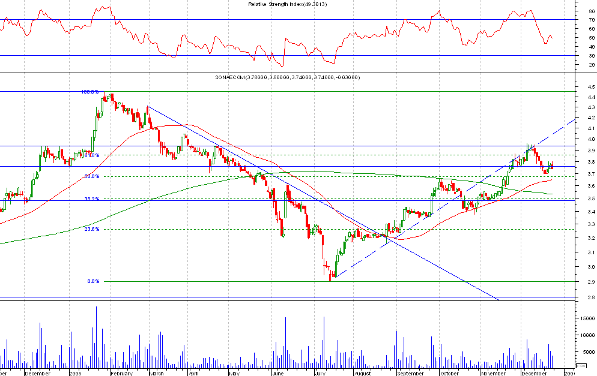
Task: Click price axis value 4.0
Action: pyautogui.click(x=591, y=140)
